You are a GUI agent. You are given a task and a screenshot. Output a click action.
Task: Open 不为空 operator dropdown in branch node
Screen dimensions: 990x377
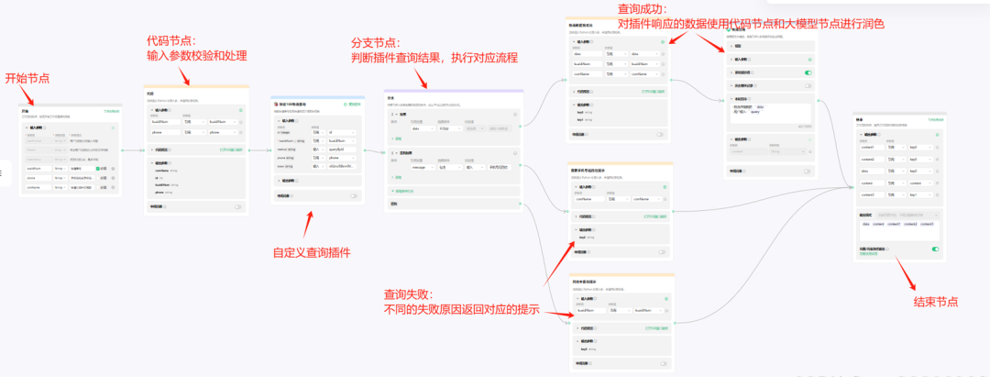[450, 128]
